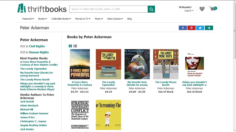The width and height of the screenshot is (236, 132).
Task: Expand the Music menu
Action: pos(99,19)
